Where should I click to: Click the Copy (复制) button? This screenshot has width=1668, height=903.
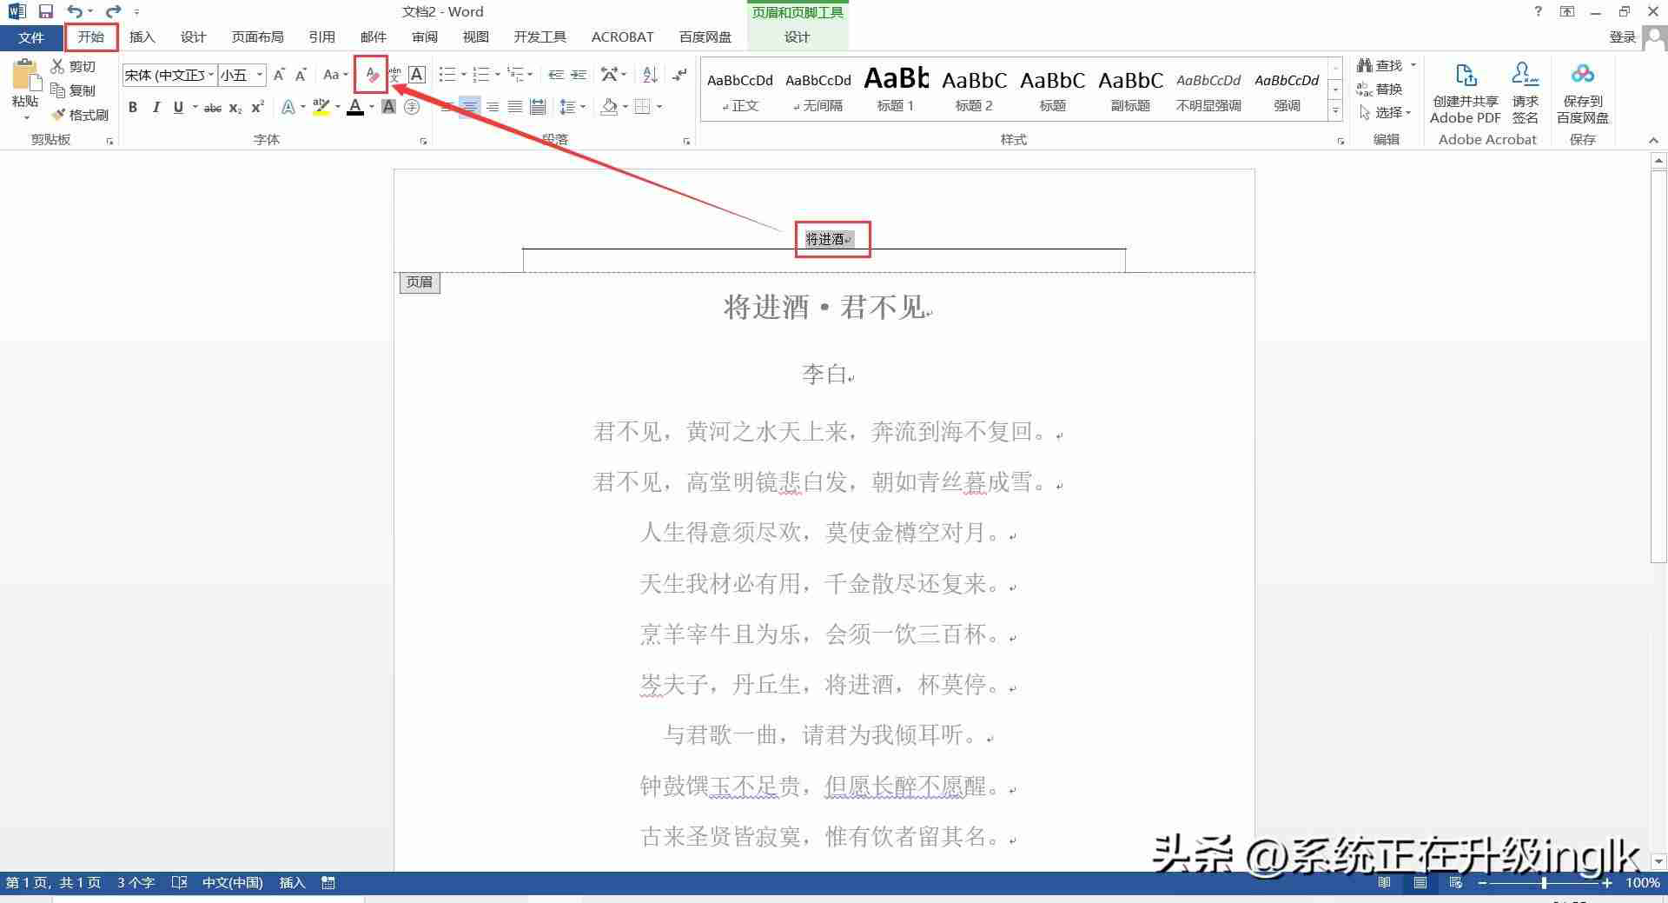pos(73,90)
